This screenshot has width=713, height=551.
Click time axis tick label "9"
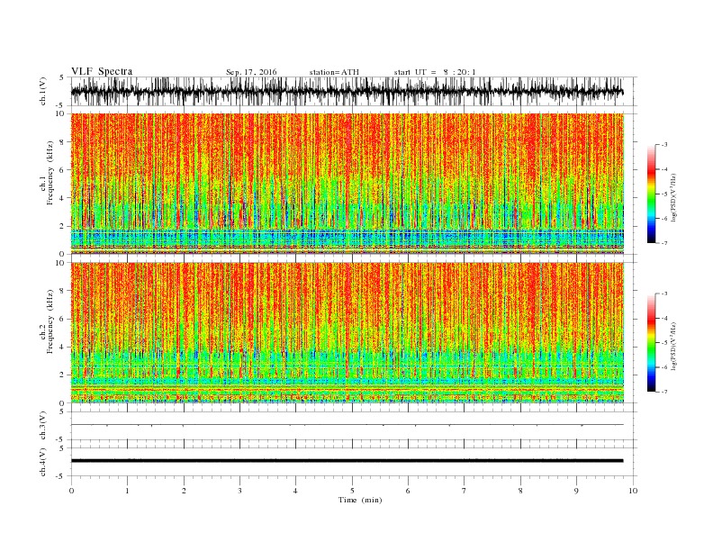576,491
